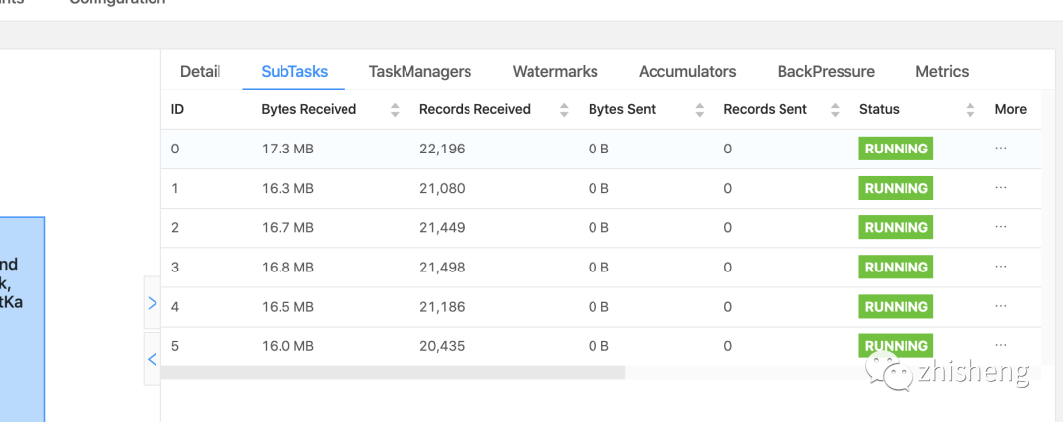
Task: Sort by Bytes Received column
Action: [x=395, y=110]
